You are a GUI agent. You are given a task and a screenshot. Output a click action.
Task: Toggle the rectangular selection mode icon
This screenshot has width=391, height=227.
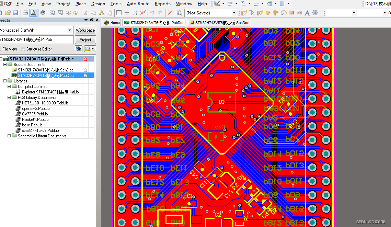119,13
